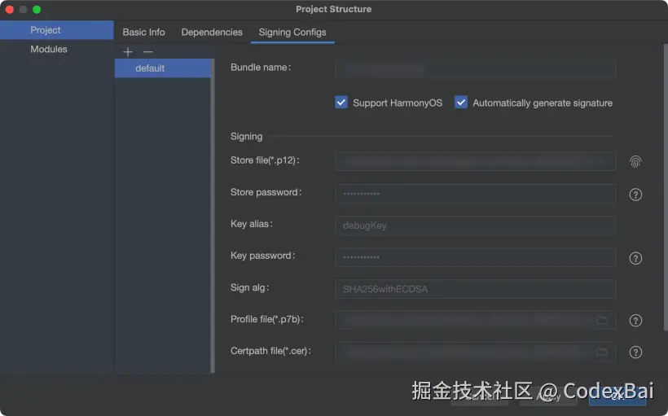The image size is (668, 416).
Task: Uncheck Automatically generate signature
Action: [x=461, y=103]
